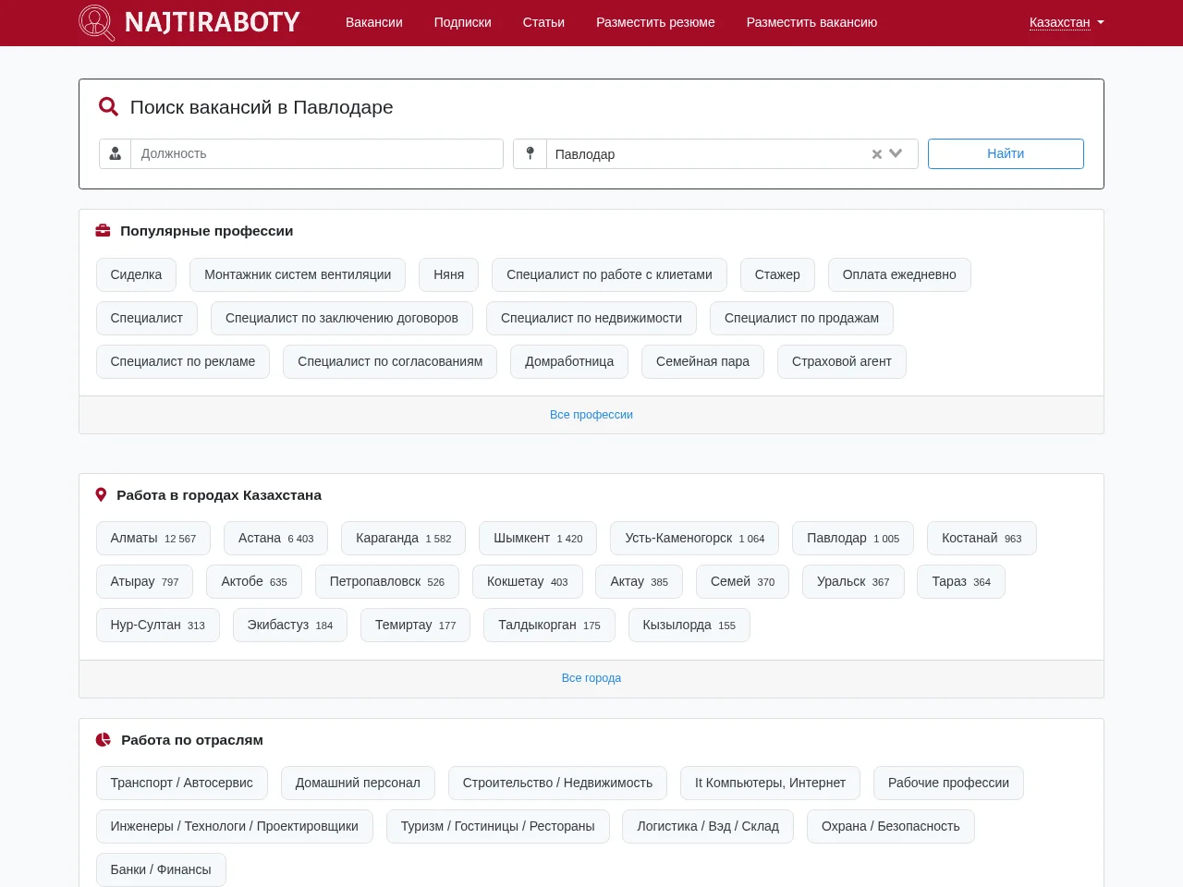Image resolution: width=1183 pixels, height=887 pixels.
Task: Select Рабочие профессии industry
Action: [x=948, y=783]
